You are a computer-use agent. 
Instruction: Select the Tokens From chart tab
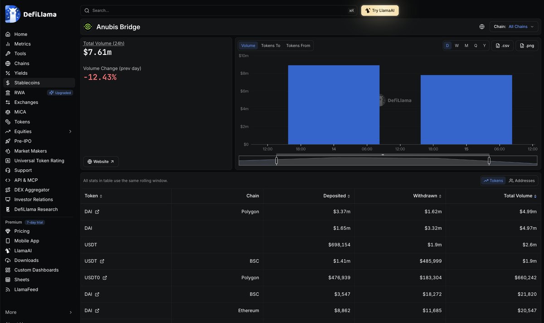[298, 45]
